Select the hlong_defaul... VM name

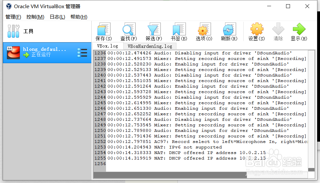44,49
